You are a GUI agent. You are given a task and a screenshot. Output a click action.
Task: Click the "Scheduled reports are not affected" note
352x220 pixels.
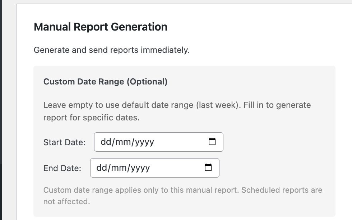[282, 190]
